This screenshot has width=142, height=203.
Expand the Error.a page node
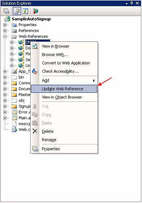(x=5, y=112)
